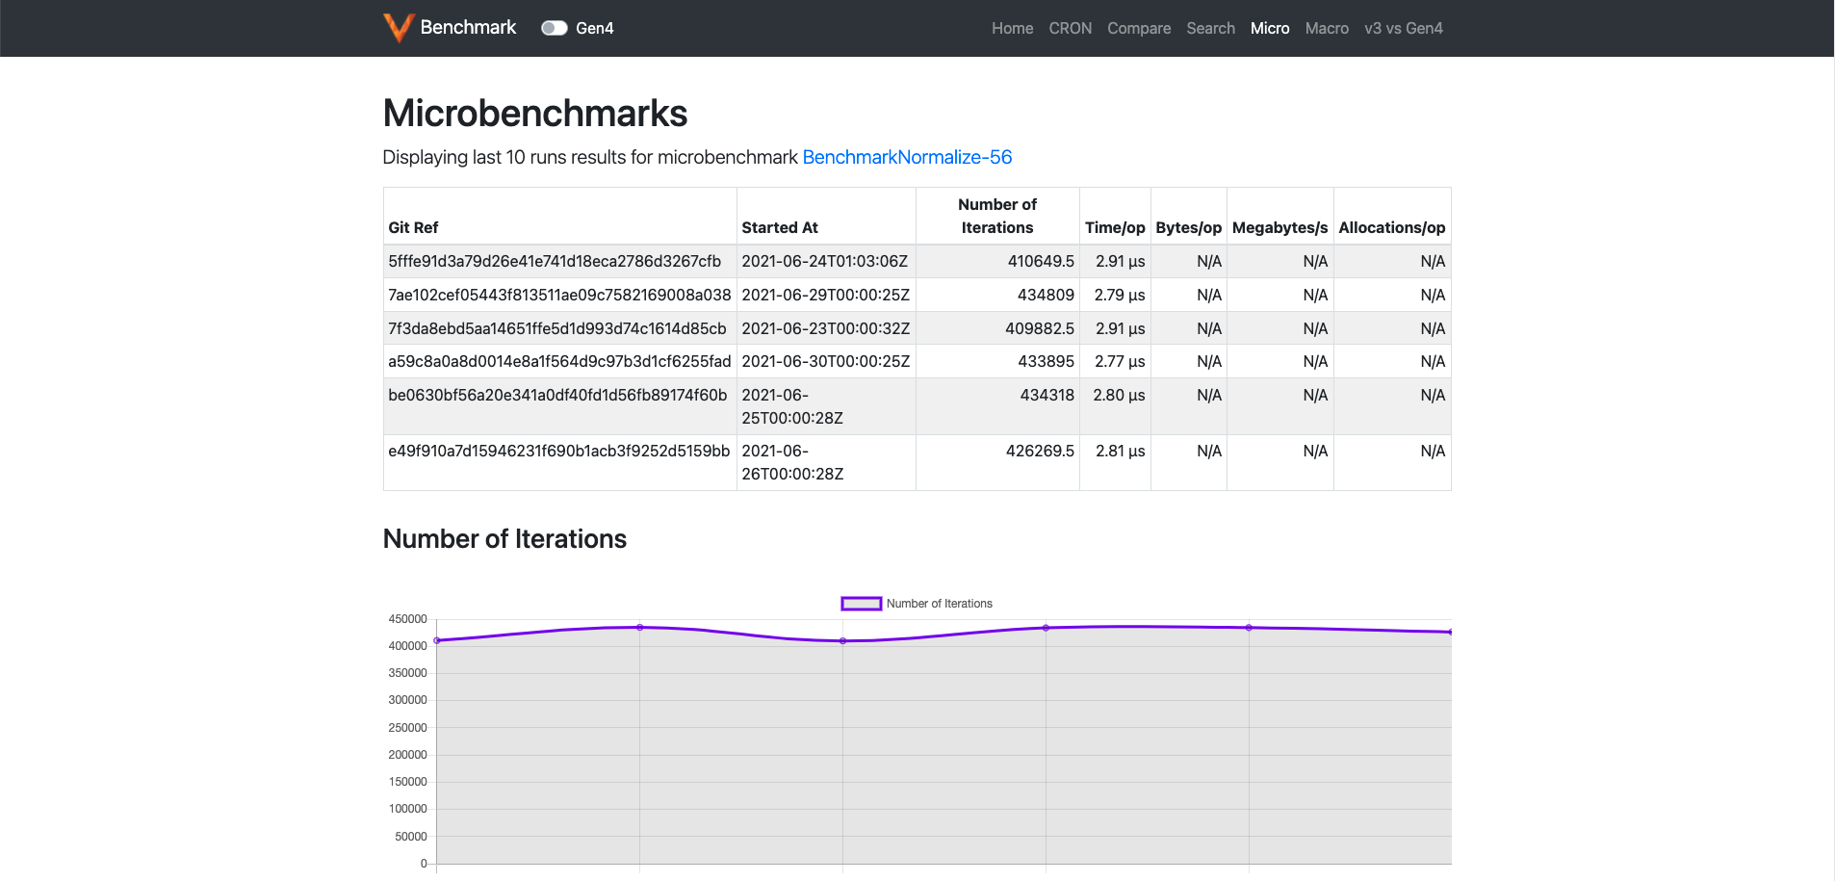Toggle the Gen4 switch

coord(554,28)
